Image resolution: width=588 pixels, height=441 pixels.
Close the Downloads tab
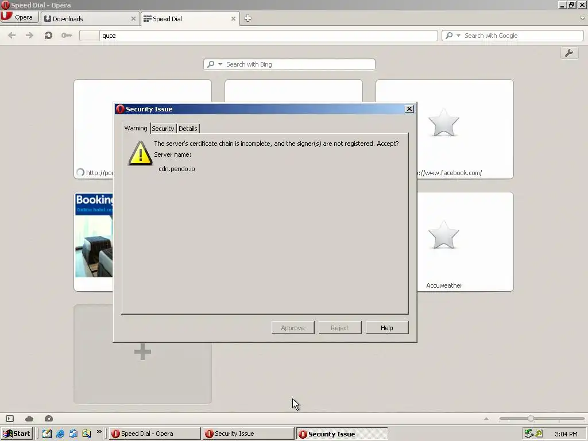[133, 19]
